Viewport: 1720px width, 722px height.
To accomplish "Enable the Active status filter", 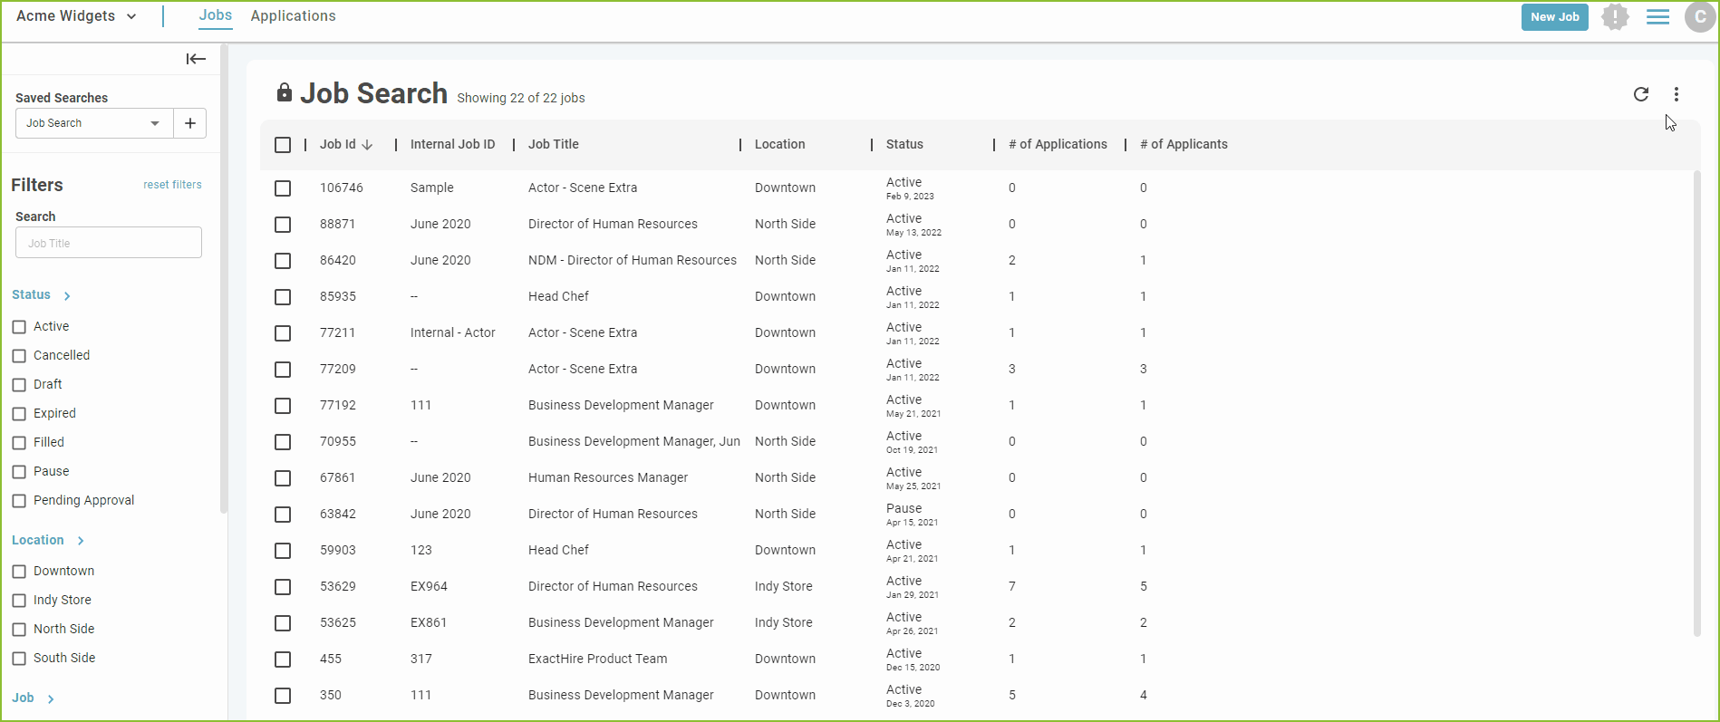I will point(19,327).
